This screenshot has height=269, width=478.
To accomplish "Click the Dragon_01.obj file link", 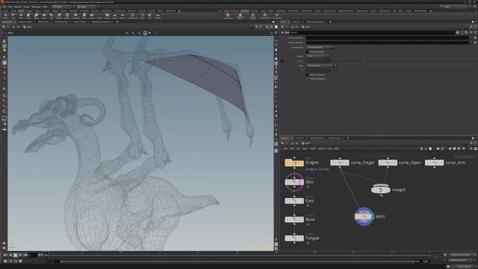I will pyautogui.click(x=317, y=169).
